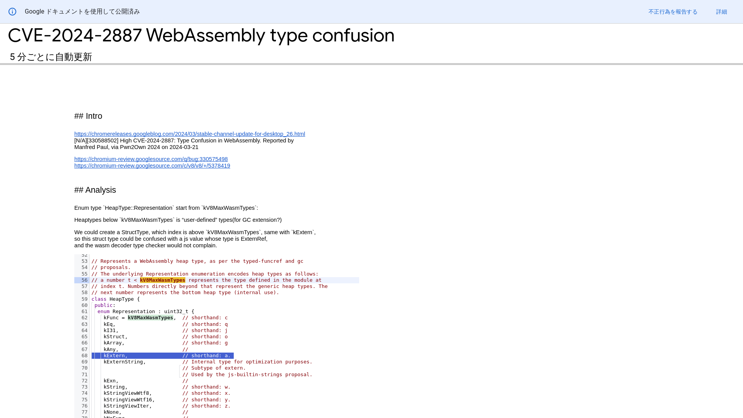The height and width of the screenshot is (418, 743).
Task: Click the comment '// Subtype of extern.'
Action: pyautogui.click(x=214, y=368)
